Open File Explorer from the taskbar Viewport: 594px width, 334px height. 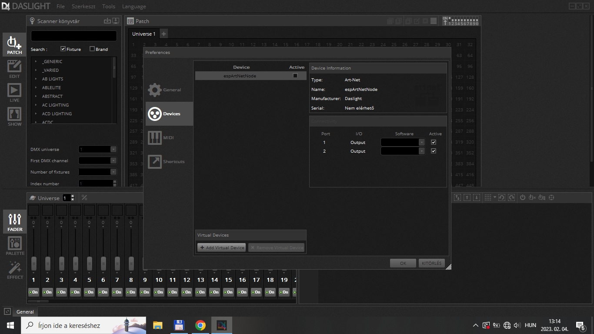pyautogui.click(x=157, y=325)
